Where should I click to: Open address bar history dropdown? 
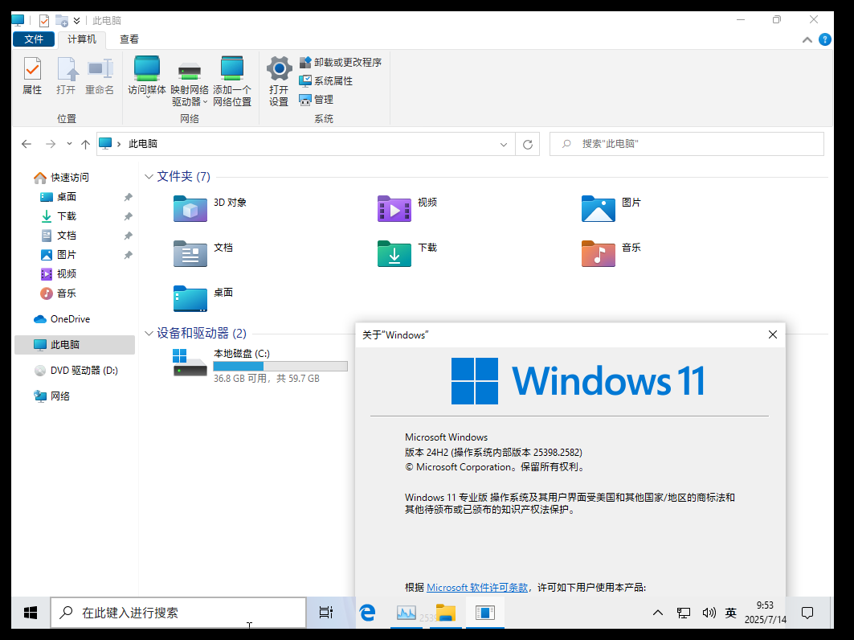coord(504,145)
